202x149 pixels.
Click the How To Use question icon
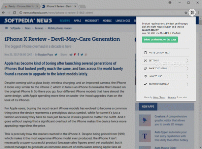click(145, 76)
